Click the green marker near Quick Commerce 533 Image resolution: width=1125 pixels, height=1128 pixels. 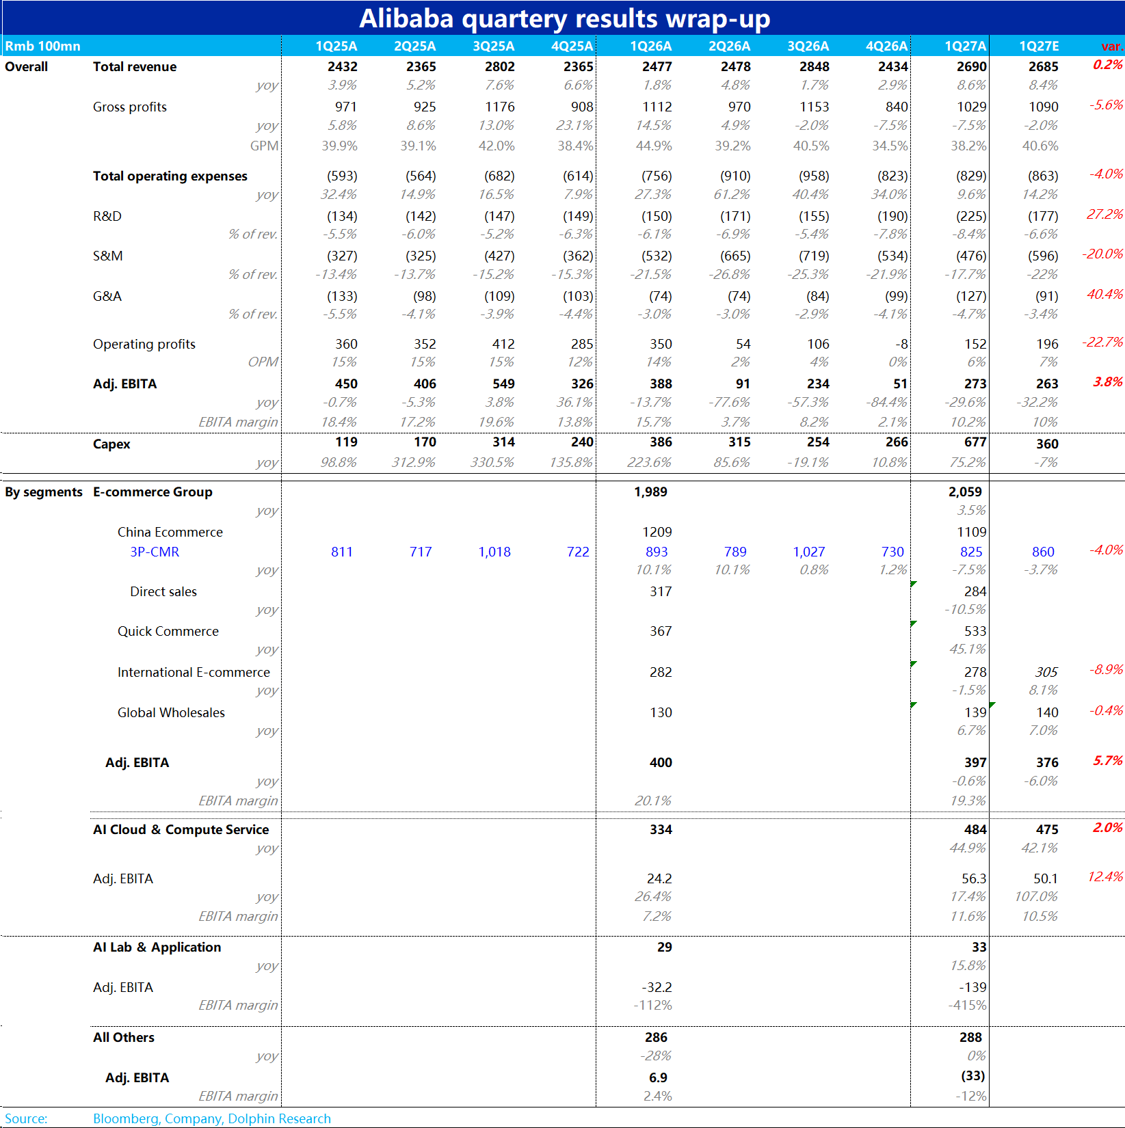pos(914,623)
